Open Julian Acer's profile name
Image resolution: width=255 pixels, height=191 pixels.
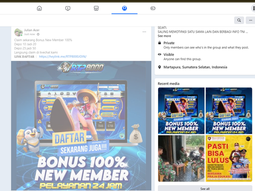(32, 30)
